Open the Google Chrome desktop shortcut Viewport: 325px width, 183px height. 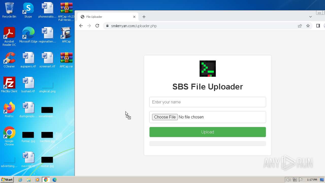point(9,136)
